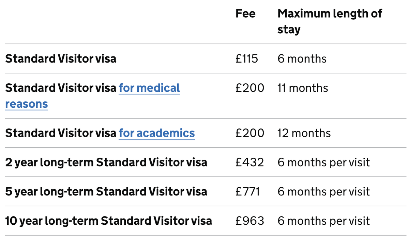Click the 'Fee' column header
The width and height of the screenshot is (409, 241).
coord(245,14)
